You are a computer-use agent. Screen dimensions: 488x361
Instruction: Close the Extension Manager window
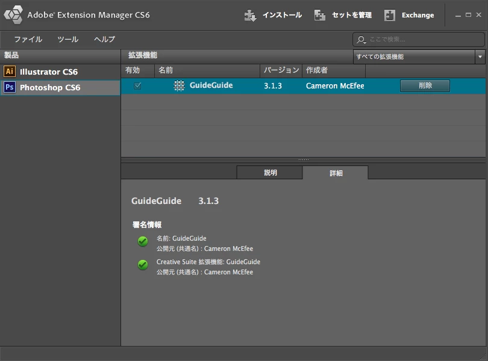pyautogui.click(x=479, y=14)
